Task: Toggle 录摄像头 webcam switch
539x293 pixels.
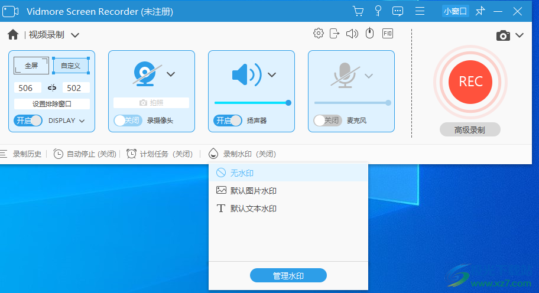Action: point(128,121)
